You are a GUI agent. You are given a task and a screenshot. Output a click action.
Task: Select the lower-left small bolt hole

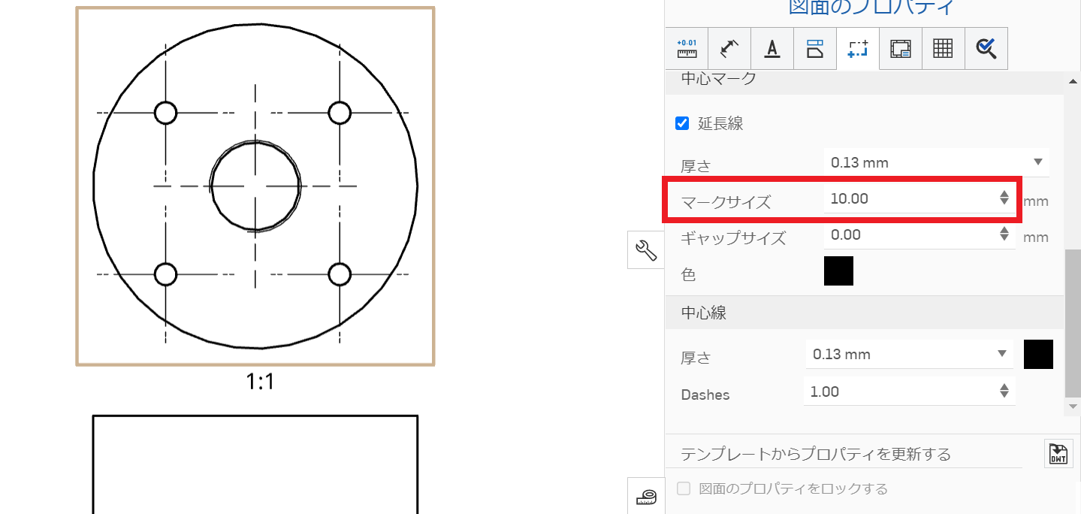165,274
